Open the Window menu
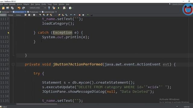 coord(62,4)
